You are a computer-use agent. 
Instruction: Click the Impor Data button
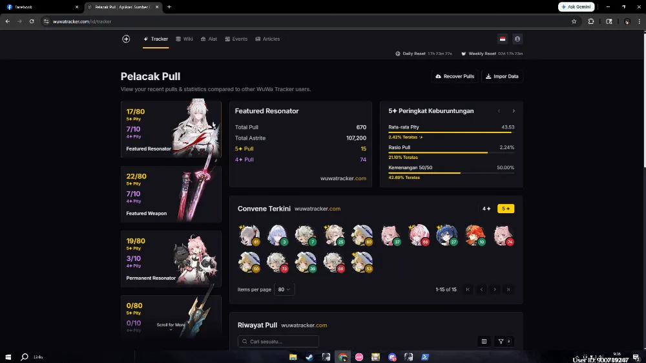pyautogui.click(x=502, y=76)
